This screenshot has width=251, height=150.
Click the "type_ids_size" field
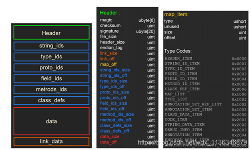114,81
